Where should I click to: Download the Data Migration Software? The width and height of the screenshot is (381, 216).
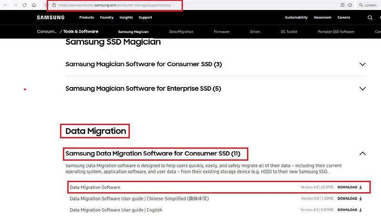(350, 187)
